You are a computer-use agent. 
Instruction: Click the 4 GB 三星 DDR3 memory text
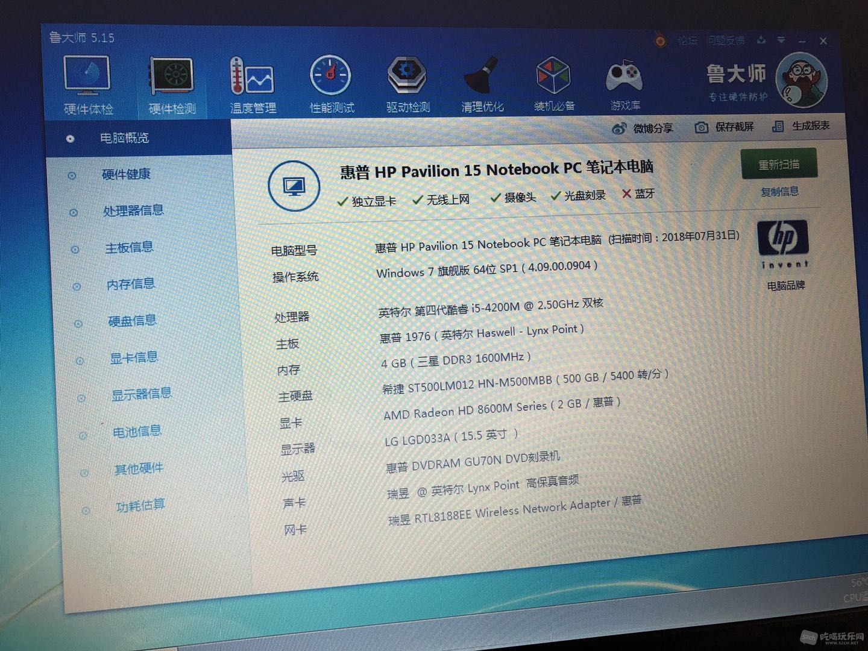coord(456,360)
